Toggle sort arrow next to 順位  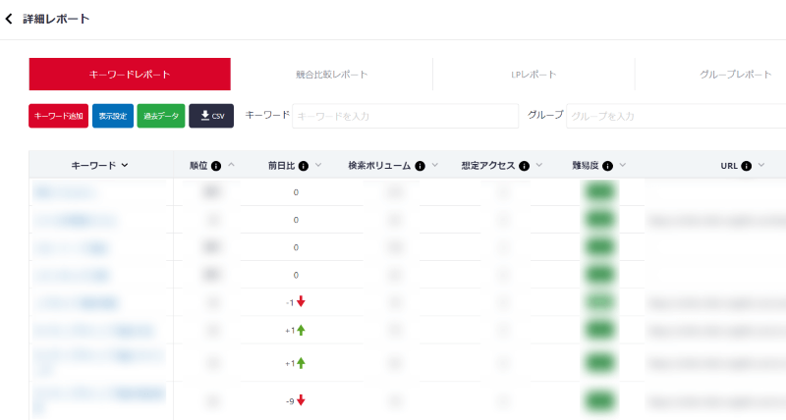[231, 165]
